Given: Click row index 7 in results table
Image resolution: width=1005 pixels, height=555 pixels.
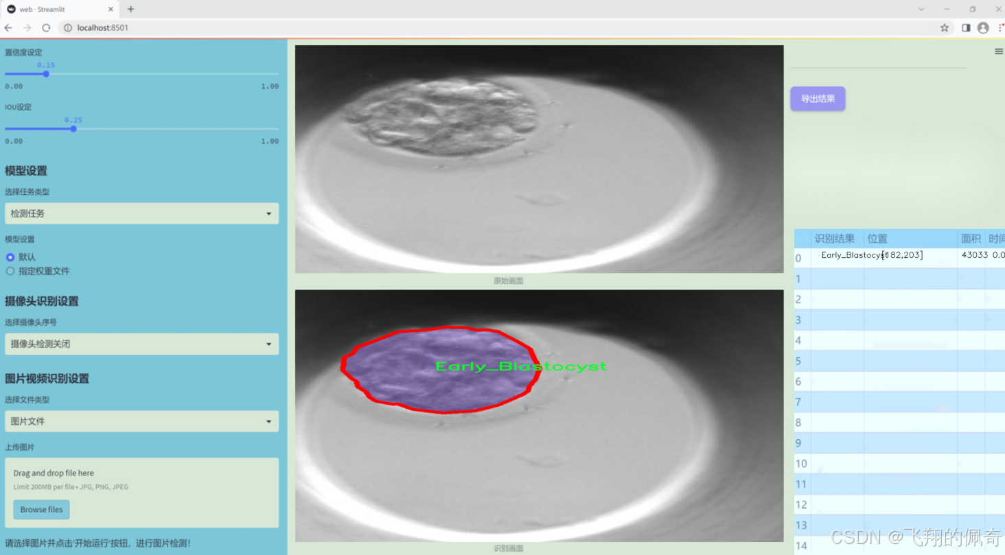Looking at the screenshot, I should [802, 402].
